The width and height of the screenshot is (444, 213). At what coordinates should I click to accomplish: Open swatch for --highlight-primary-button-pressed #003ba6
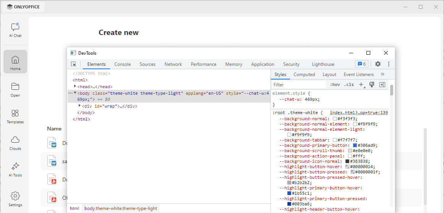click(289, 204)
